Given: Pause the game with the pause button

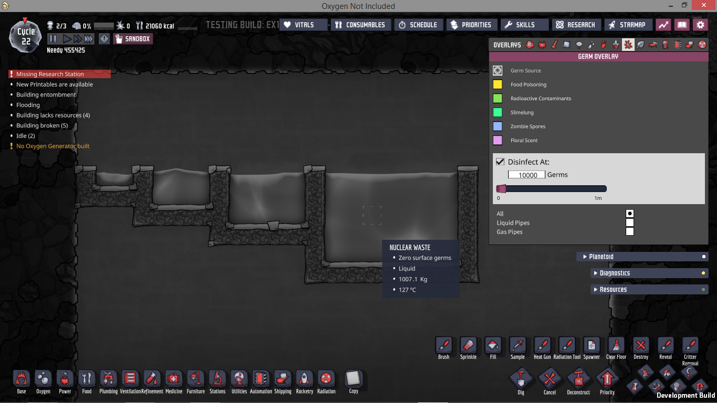Looking at the screenshot, I should click(53, 39).
